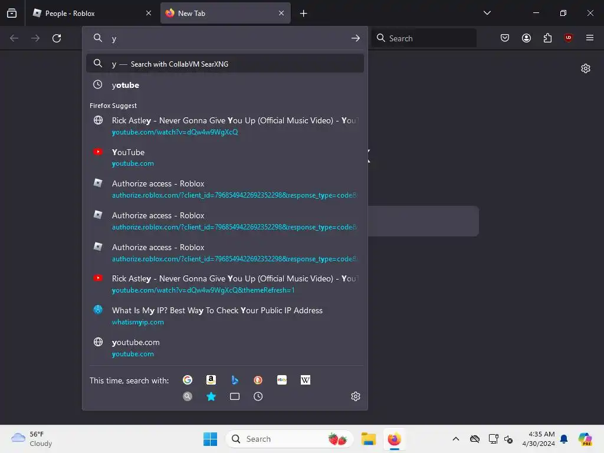The image size is (604, 453).
Task: Close the New Tab tab
Action: click(281, 13)
